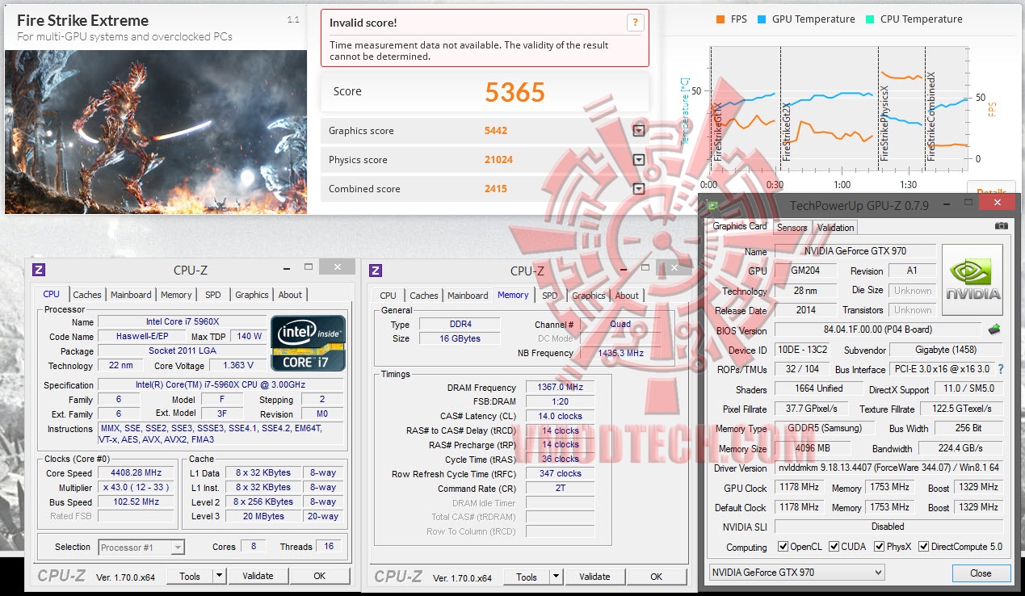
Task: Select the Graphics Card tab in GPU-Z
Action: click(740, 226)
